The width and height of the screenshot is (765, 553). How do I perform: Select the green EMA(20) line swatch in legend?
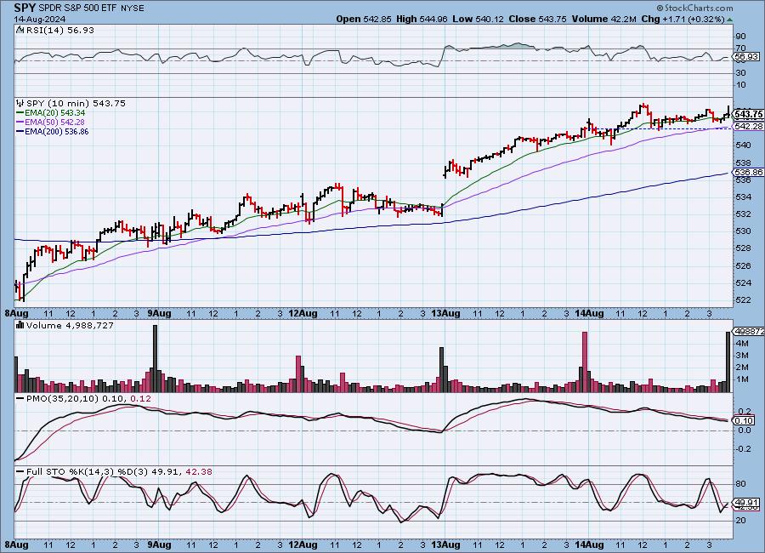tap(20, 113)
